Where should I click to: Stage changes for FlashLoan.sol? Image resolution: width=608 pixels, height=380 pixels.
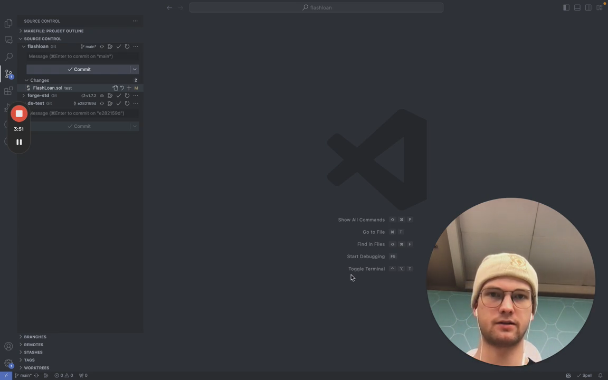129,88
